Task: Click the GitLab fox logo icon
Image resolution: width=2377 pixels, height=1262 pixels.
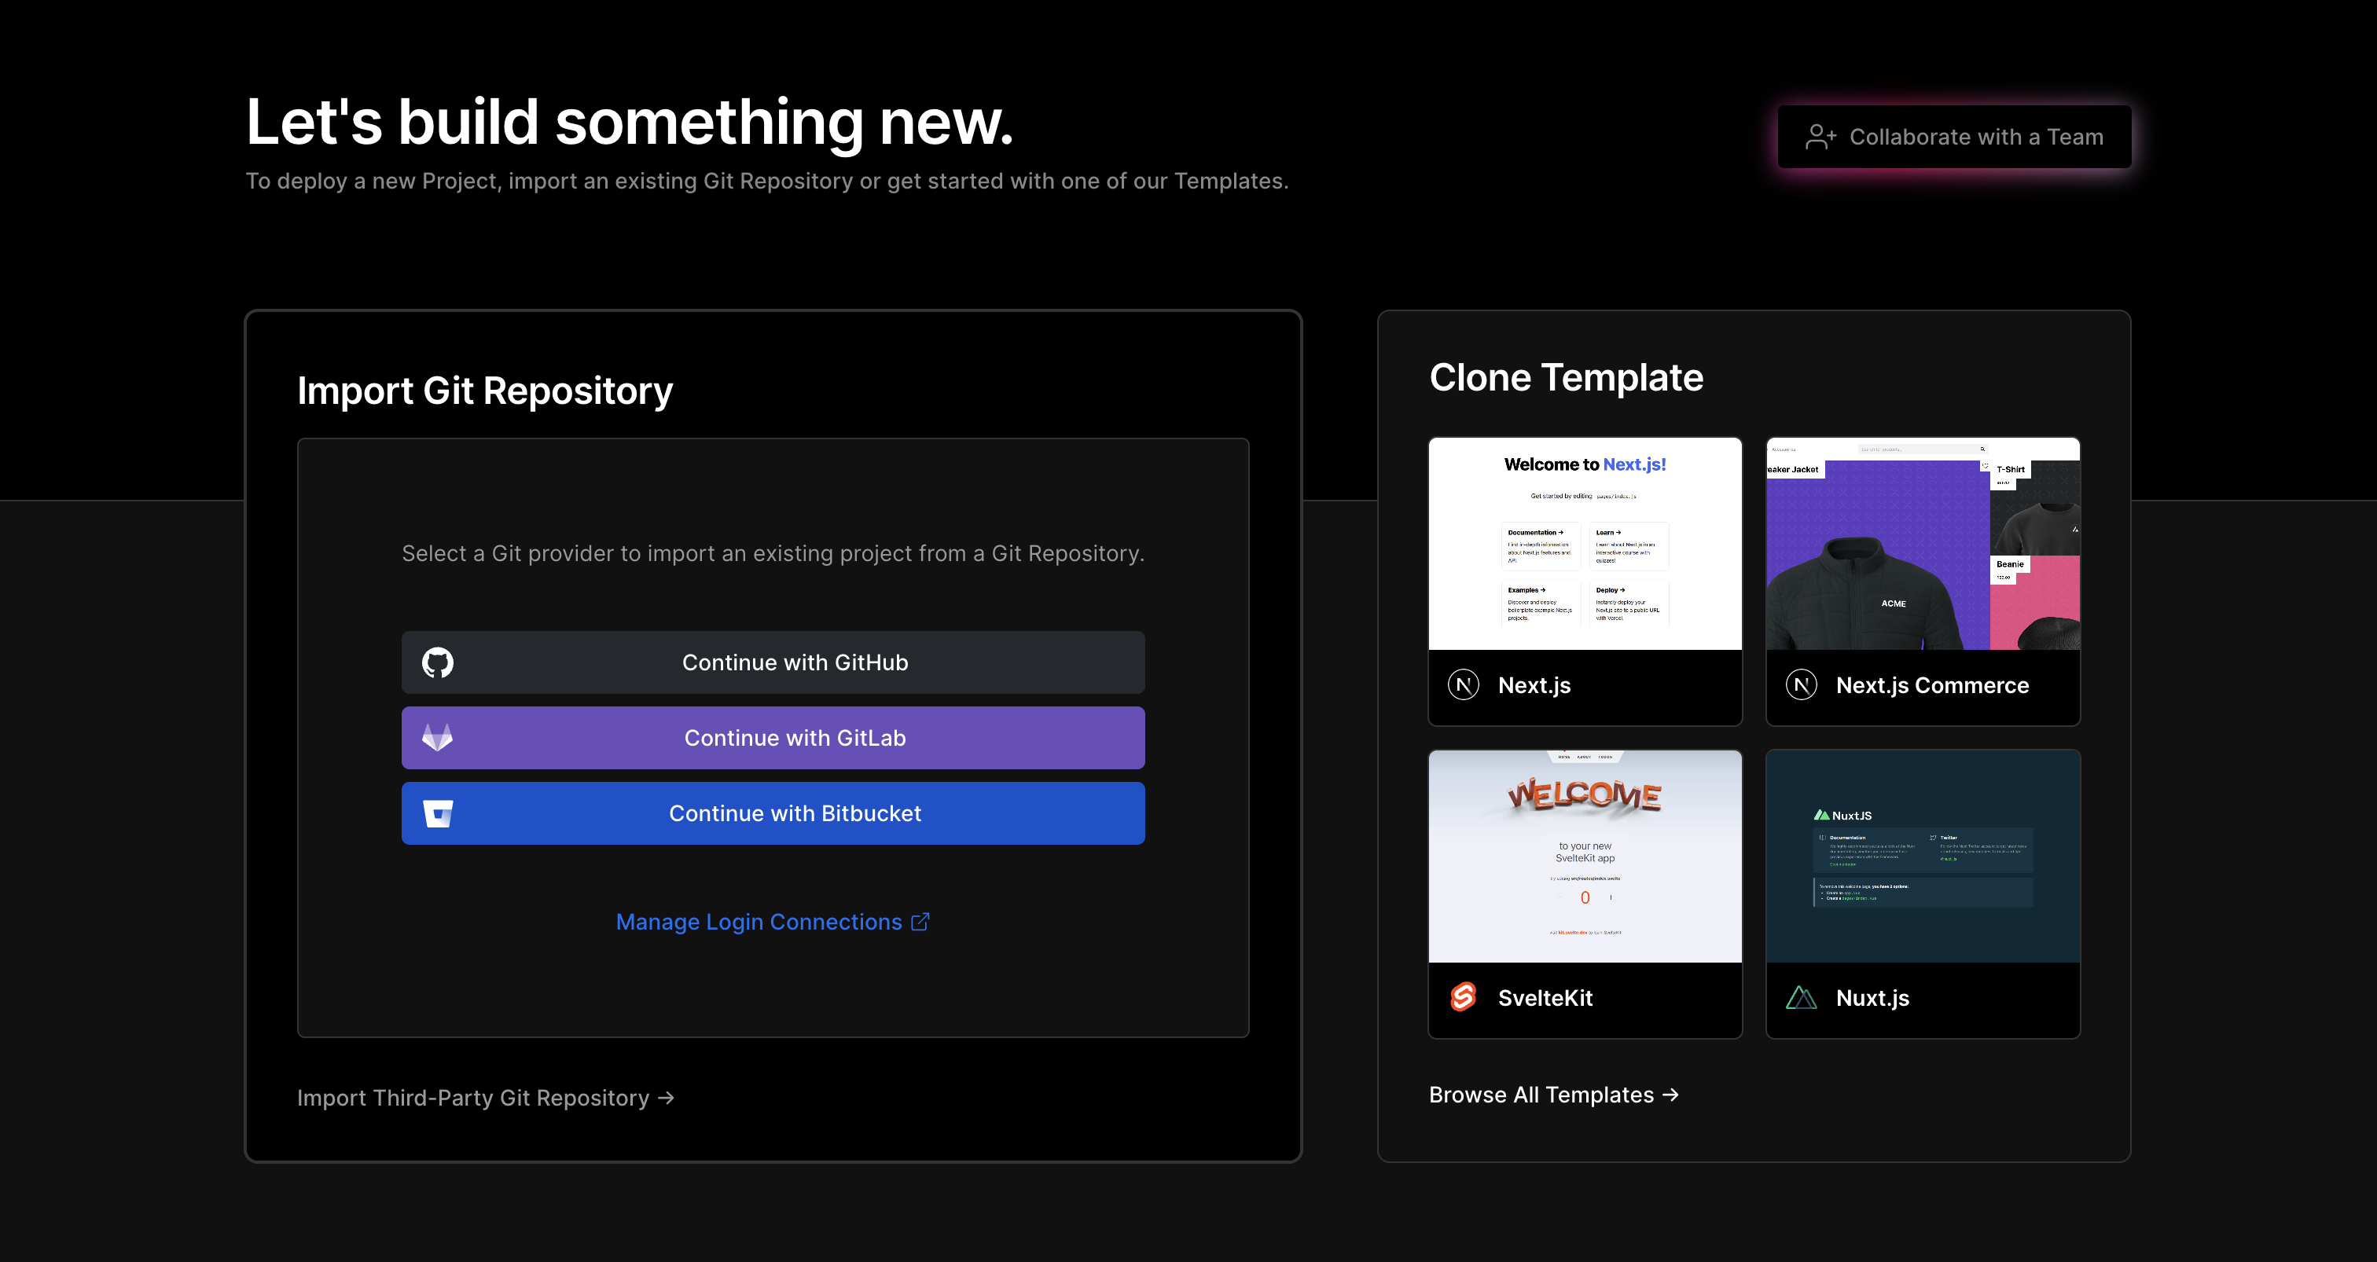Action: (x=437, y=737)
